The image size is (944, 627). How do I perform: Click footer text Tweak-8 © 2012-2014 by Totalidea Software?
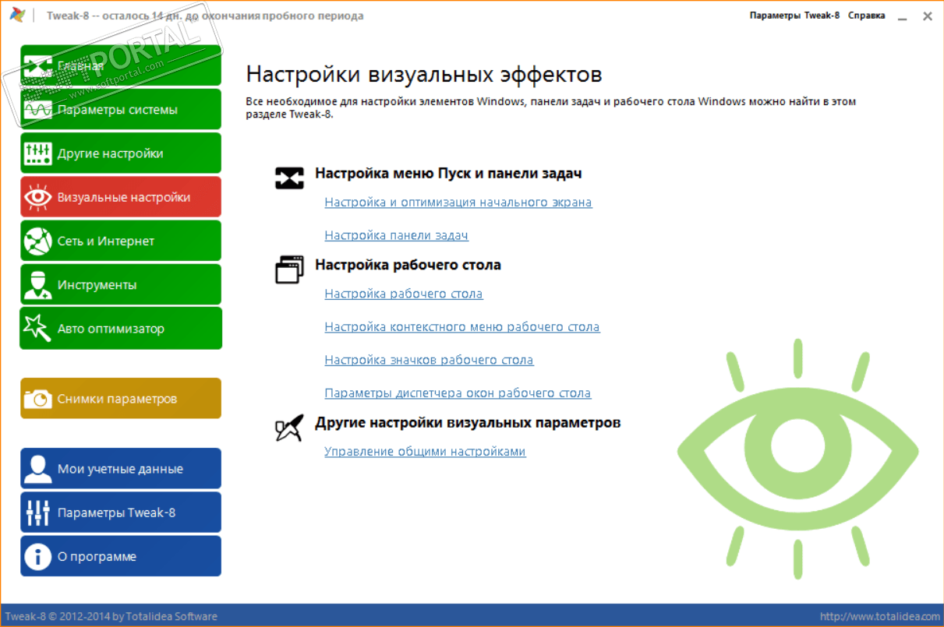[x=111, y=616]
